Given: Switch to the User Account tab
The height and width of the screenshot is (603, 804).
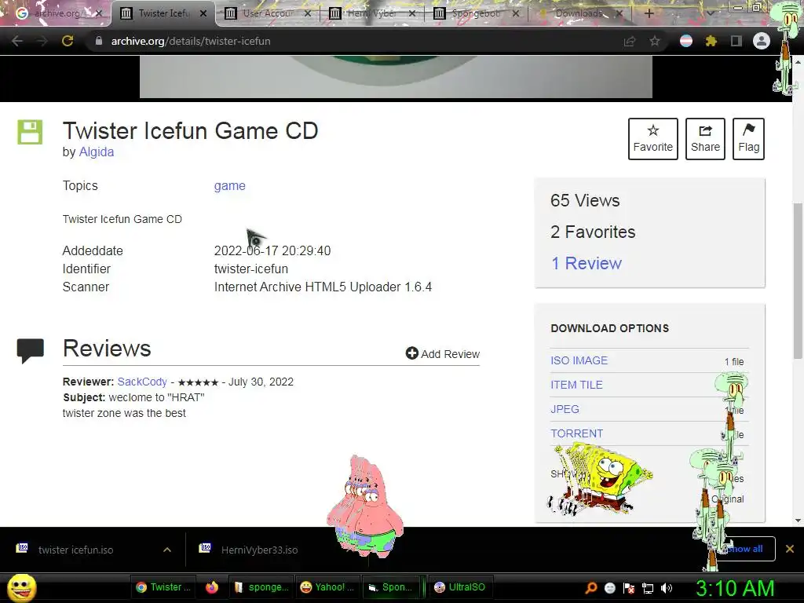Looking at the screenshot, I should [267, 13].
